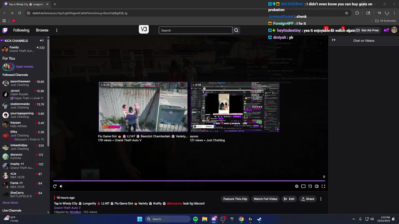Open the Windows Start menu

(140, 219)
